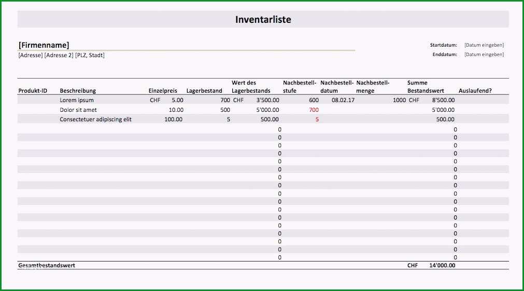Viewport: 524px width, 291px height.
Task: Click the Wert des Lagerbestands header
Action: coord(251,87)
